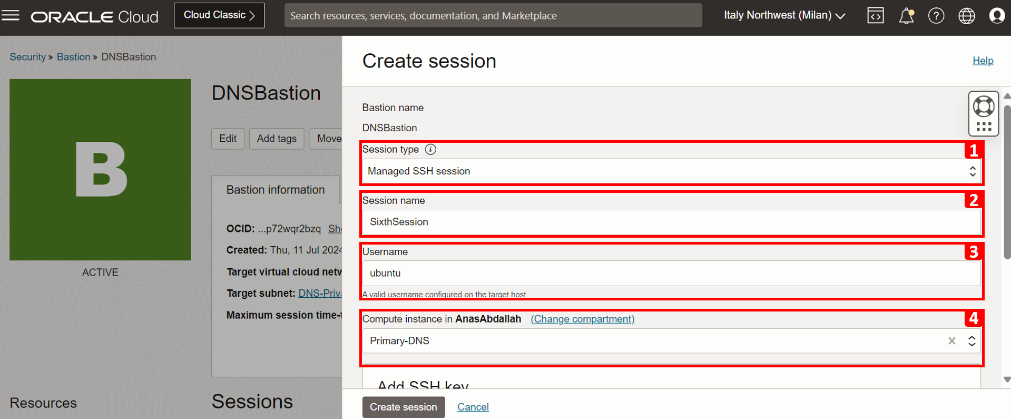Click the Add tags button
1011x419 pixels.
[277, 139]
